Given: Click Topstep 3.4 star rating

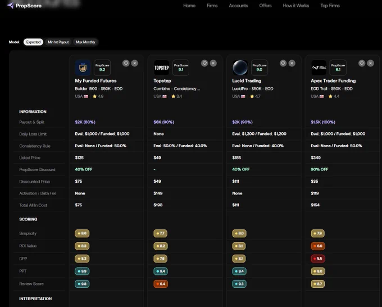Looking at the screenshot, I should click(x=176, y=96).
